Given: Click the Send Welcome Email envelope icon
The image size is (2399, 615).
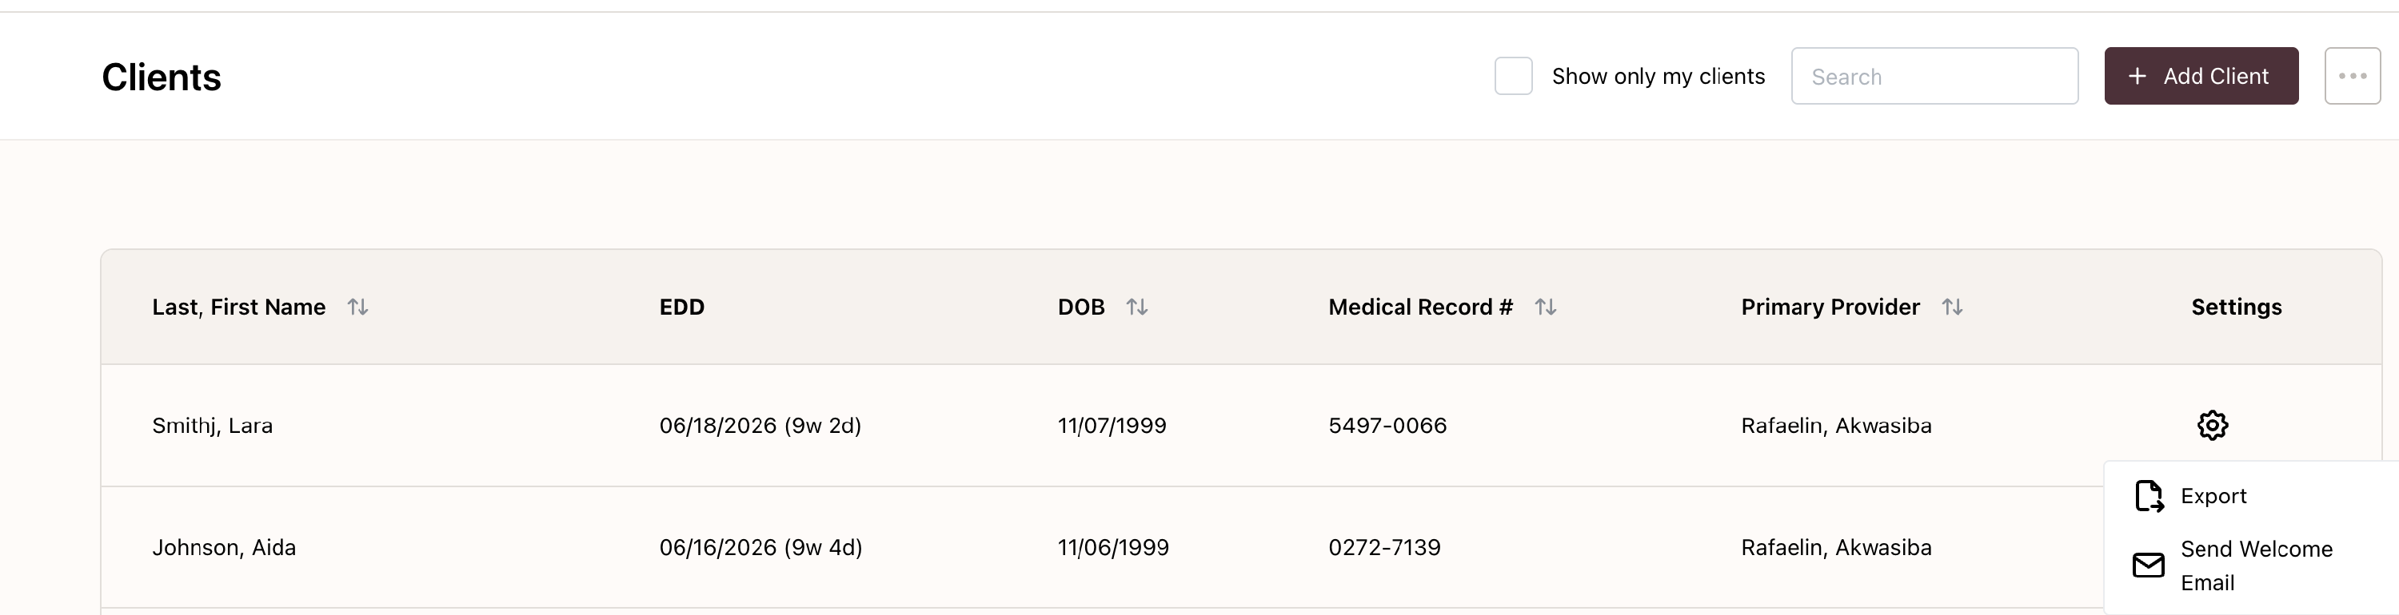Looking at the screenshot, I should pyautogui.click(x=2149, y=565).
